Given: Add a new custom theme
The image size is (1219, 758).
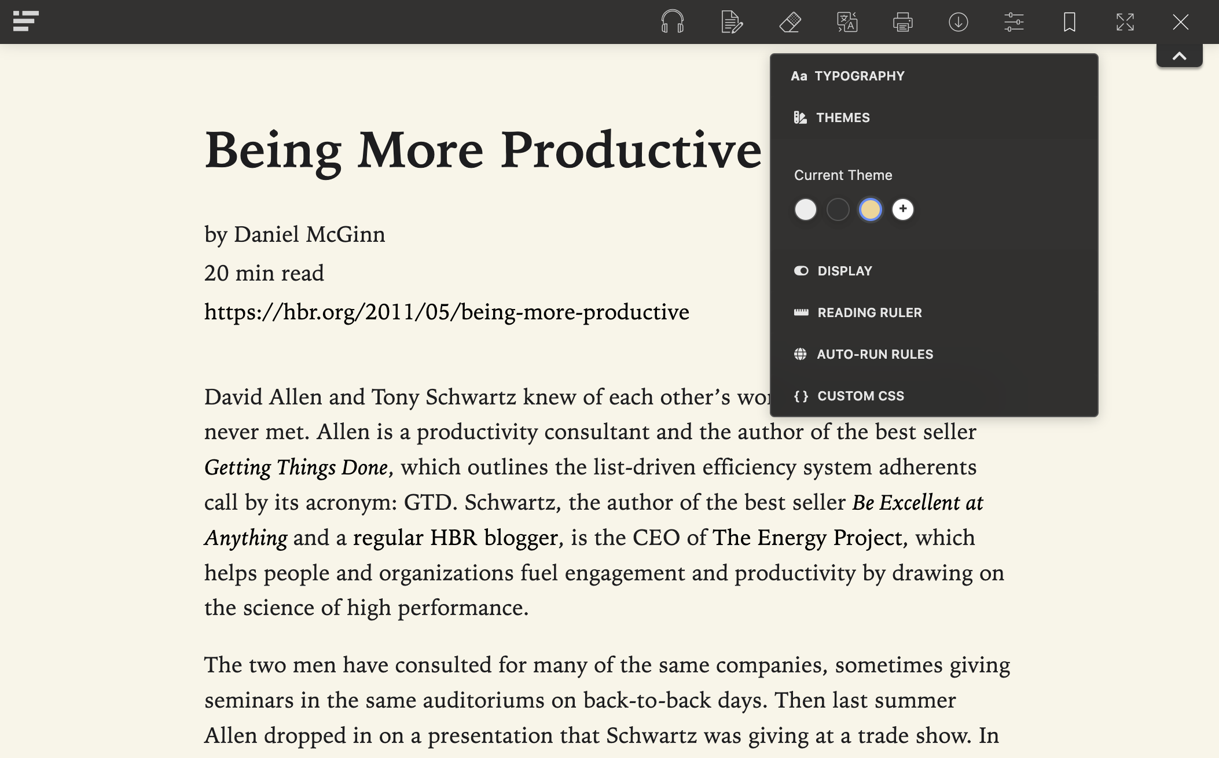Looking at the screenshot, I should tap(903, 209).
